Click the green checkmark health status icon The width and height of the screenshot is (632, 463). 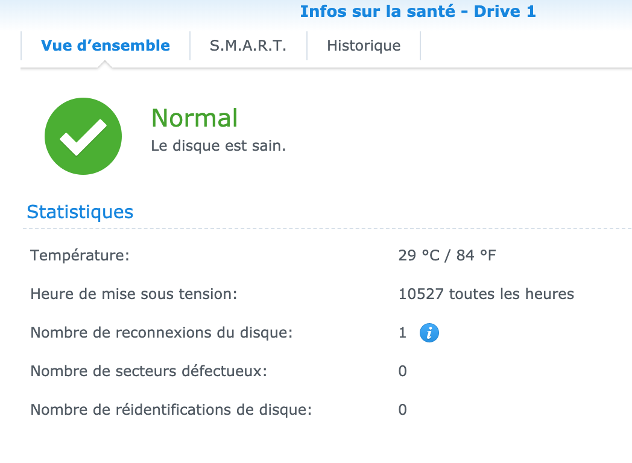(83, 136)
